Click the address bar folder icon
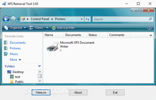The image size is (156, 100). (x=23, y=19)
